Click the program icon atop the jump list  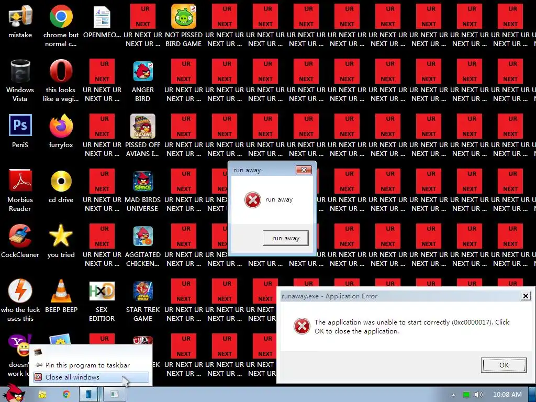38,352
